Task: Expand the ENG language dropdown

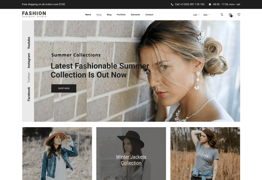Action: (x=207, y=15)
